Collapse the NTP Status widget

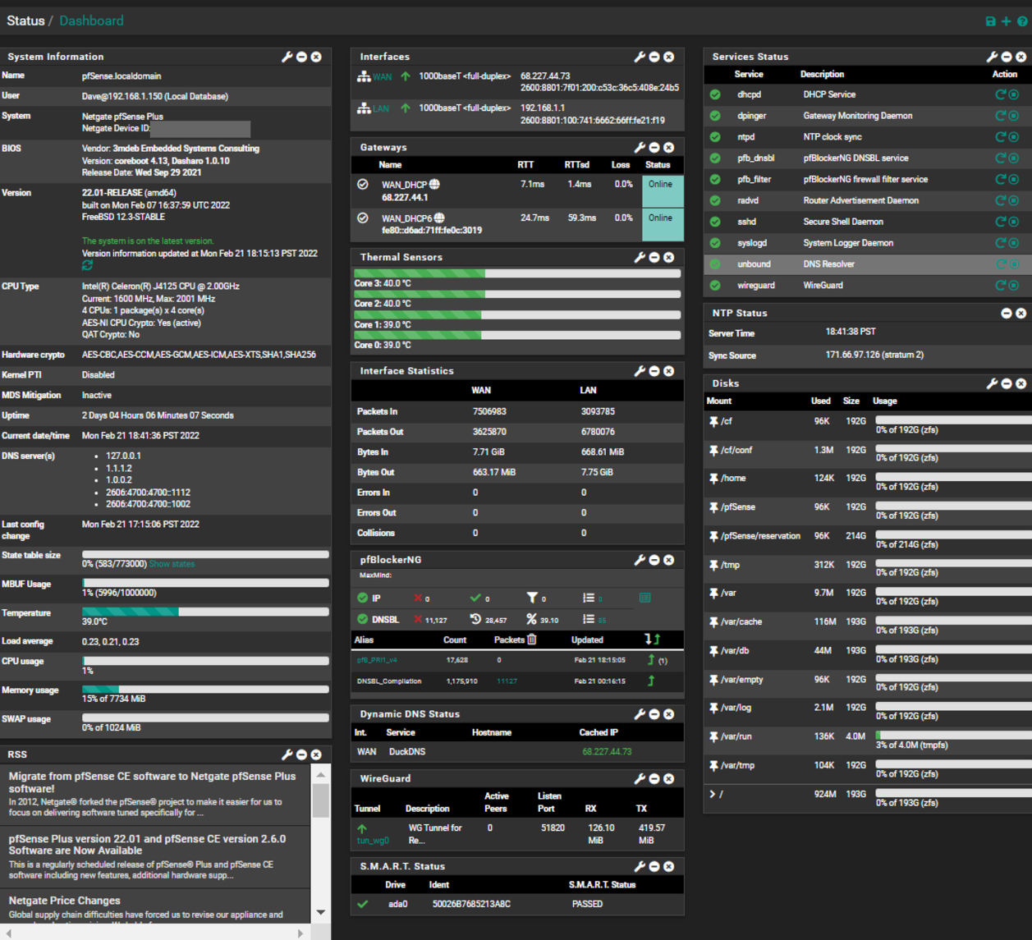1007,314
